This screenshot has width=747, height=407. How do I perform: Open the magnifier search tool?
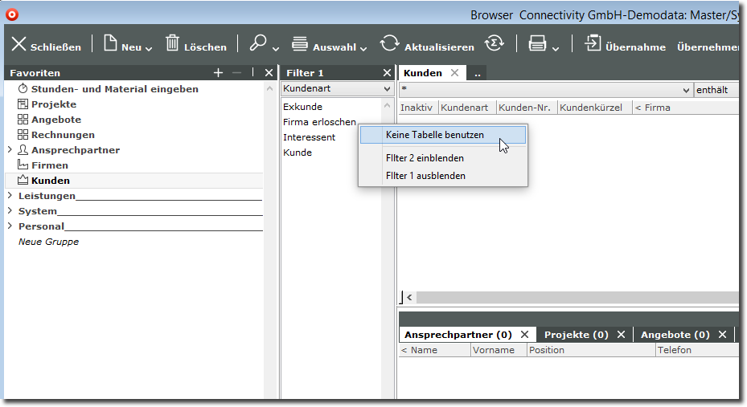pos(258,44)
